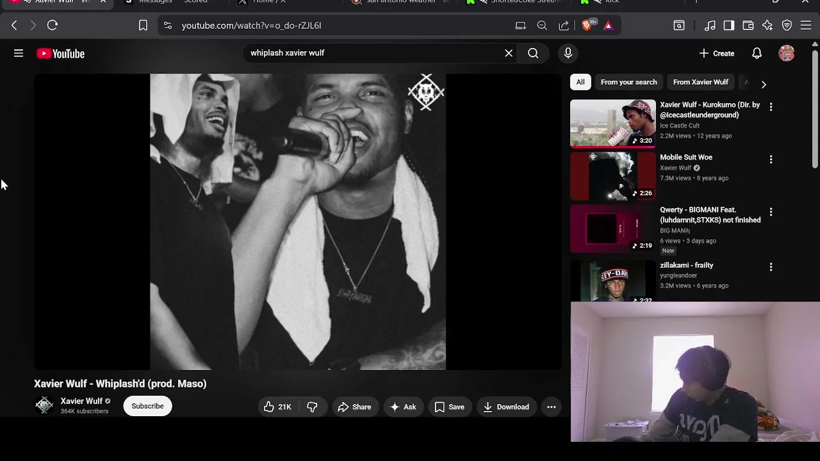Open YouTube notifications bell
This screenshot has height=461, width=820.
pyautogui.click(x=757, y=53)
